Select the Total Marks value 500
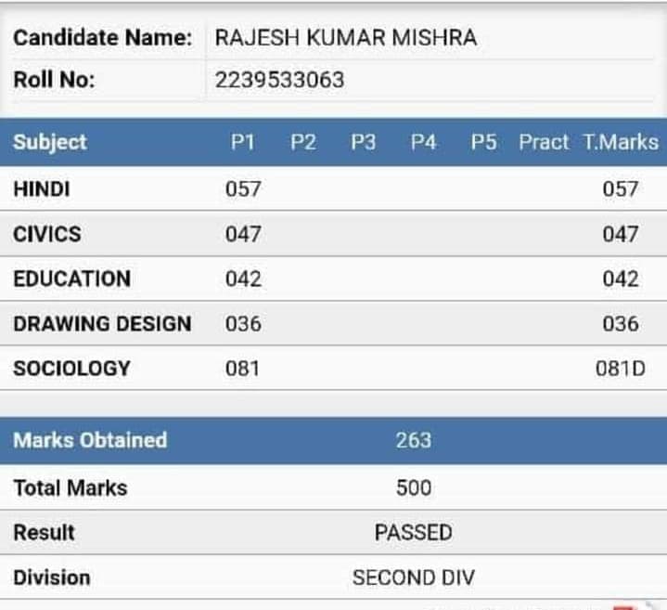The width and height of the screenshot is (667, 610). pyautogui.click(x=413, y=487)
